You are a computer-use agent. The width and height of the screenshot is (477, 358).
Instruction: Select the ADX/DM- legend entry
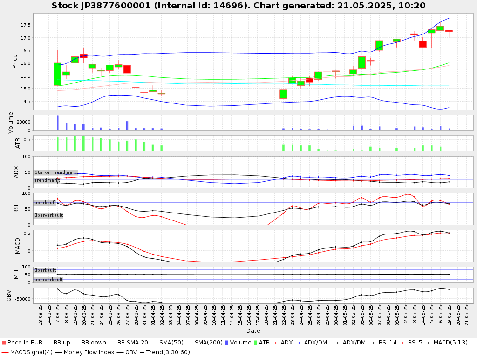pos(351,343)
